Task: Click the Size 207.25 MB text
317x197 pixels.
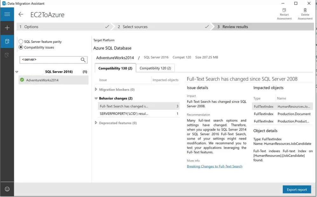Action: [206, 57]
